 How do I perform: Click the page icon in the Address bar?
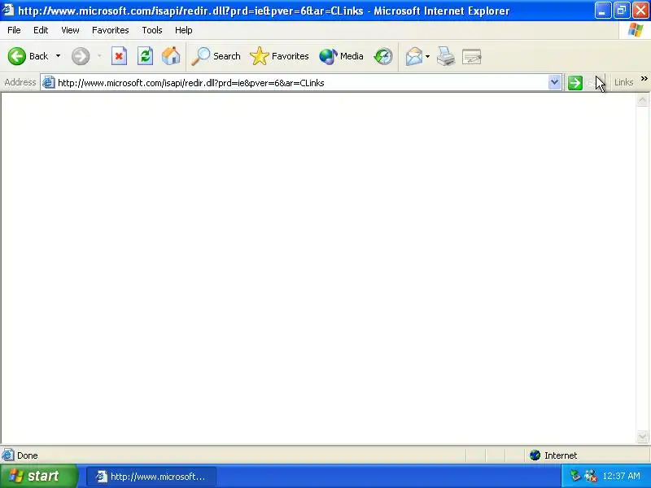(x=49, y=83)
